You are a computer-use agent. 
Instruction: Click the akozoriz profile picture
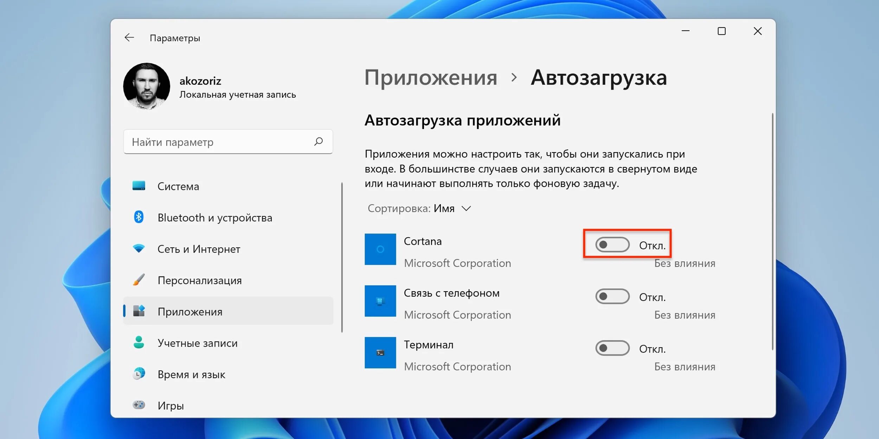pos(147,86)
